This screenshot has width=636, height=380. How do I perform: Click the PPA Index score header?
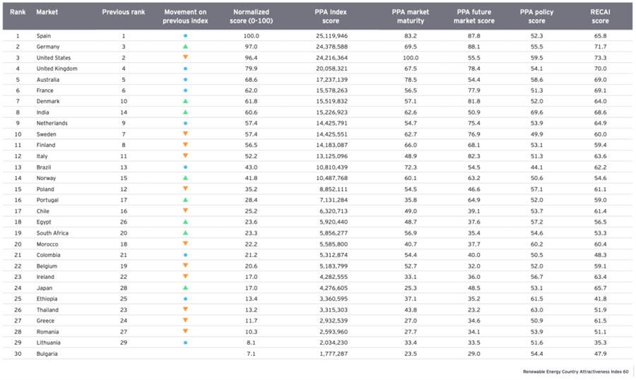(331, 16)
